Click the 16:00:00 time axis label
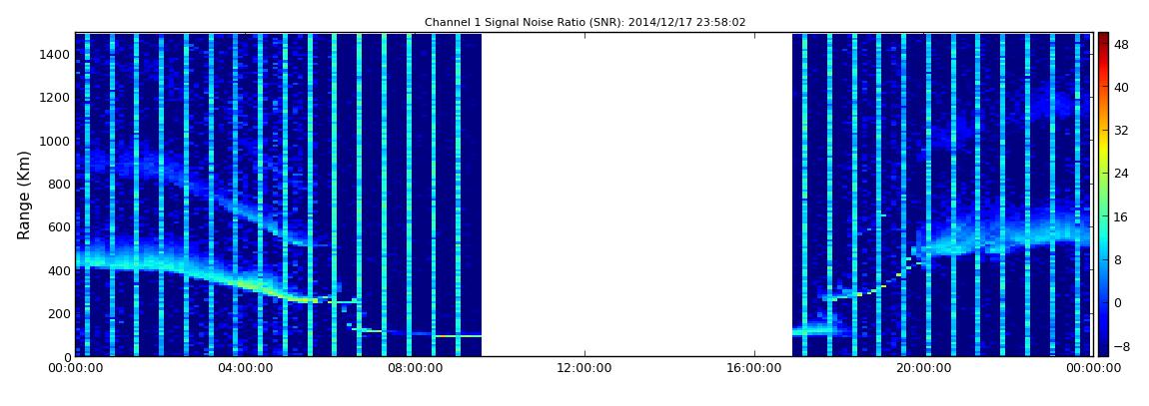Image resolution: width=1149 pixels, height=406 pixels. [x=752, y=369]
